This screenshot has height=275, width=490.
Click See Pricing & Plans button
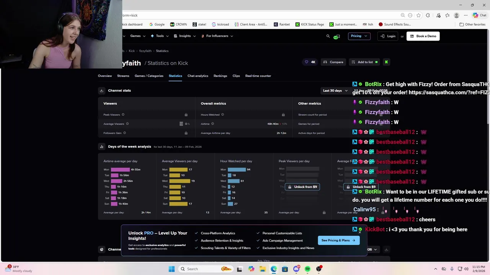[x=338, y=240]
